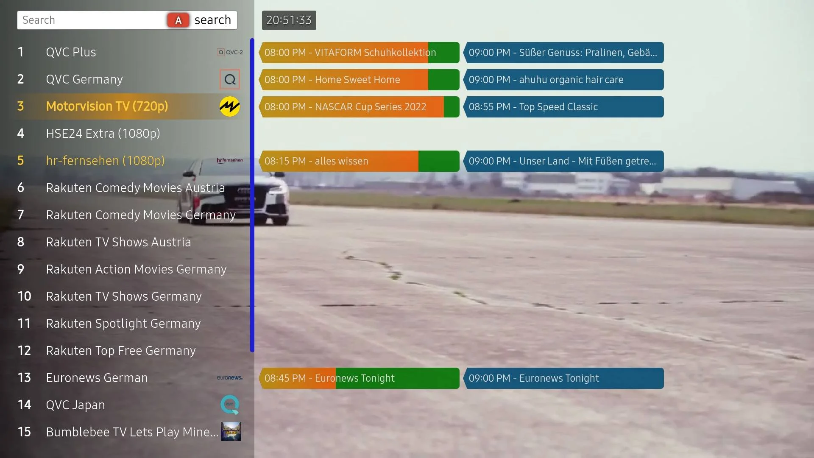Open VITAFORM Schuhkollektion program progress bar
Image resolution: width=814 pixels, height=458 pixels.
(x=359, y=53)
